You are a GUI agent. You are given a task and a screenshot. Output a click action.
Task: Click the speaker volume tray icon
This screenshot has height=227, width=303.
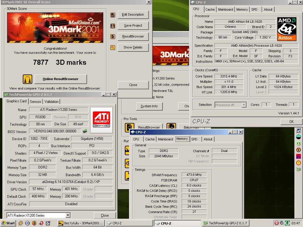coord(282,223)
